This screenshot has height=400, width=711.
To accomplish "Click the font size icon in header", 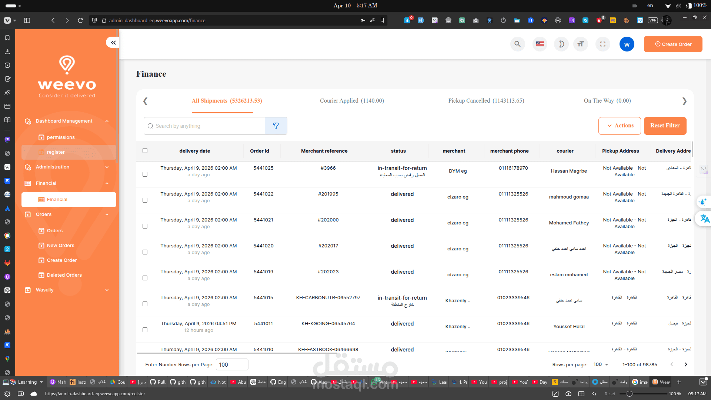I will [580, 44].
